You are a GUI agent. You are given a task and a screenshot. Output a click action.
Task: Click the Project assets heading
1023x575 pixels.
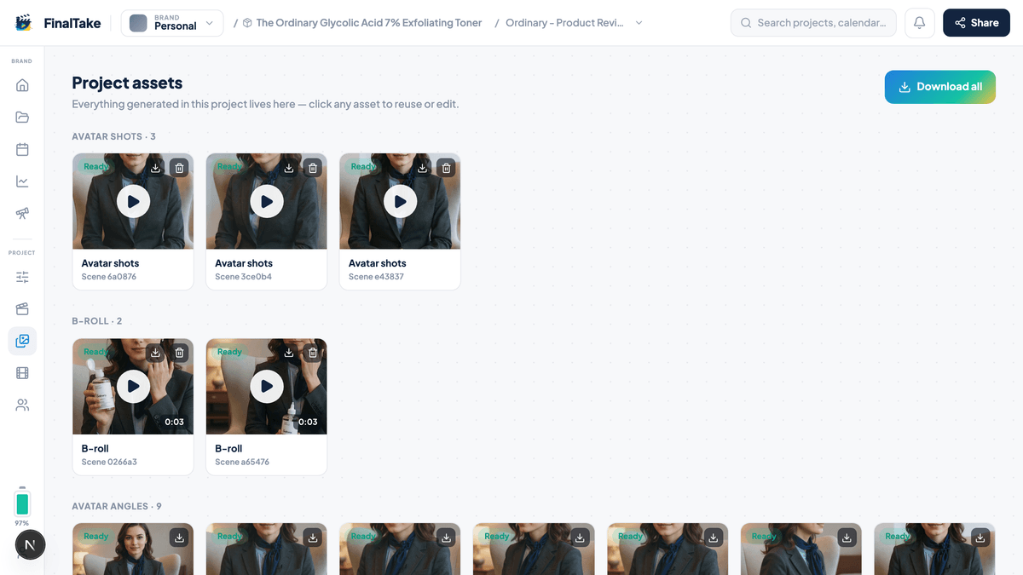(127, 83)
